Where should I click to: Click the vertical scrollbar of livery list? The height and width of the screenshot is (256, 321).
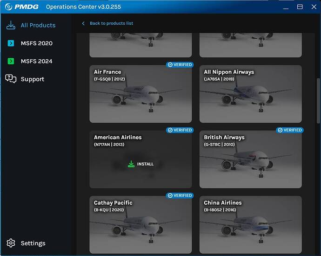tap(318, 101)
